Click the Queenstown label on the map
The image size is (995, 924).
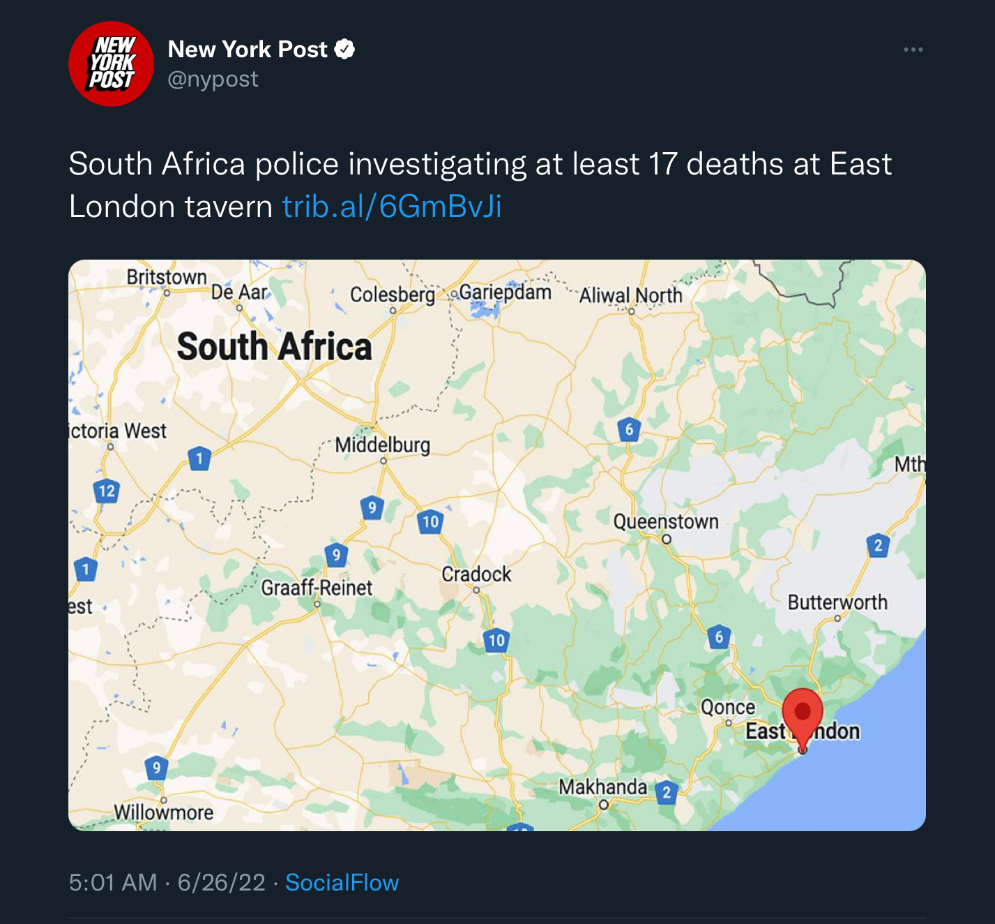click(665, 521)
